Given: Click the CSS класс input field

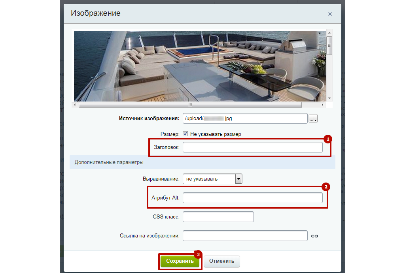Looking at the screenshot, I should (218, 217).
